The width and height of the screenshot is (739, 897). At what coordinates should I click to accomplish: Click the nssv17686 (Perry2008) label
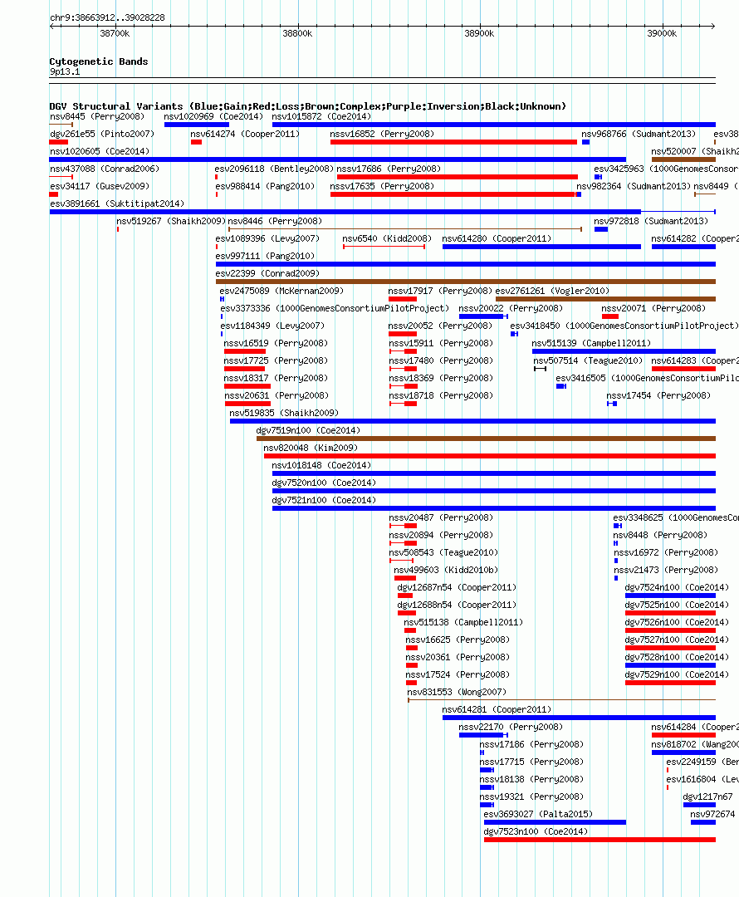[389, 169]
